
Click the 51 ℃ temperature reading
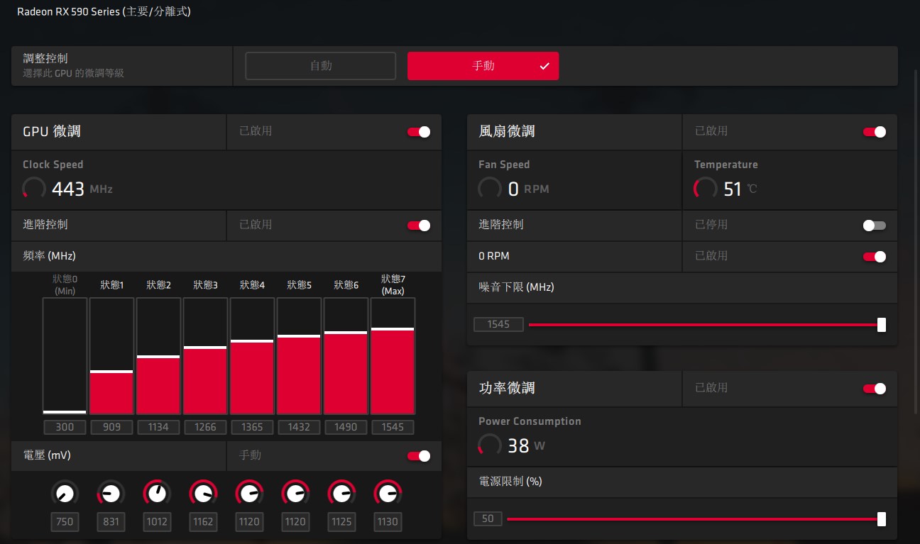coord(740,189)
